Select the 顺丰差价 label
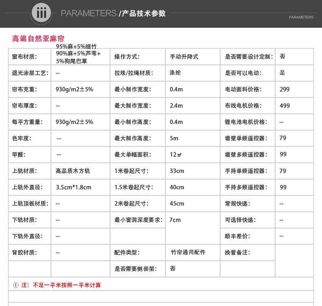Image resolution: width=322 pixels, height=306 pixels. point(238,236)
